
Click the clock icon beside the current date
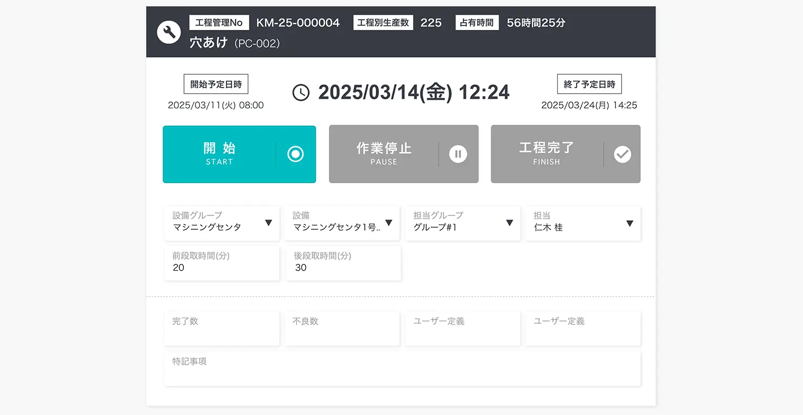coord(301,93)
